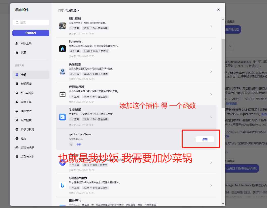This screenshot has height=208, width=267.
Task: Click the search magnifier icon in sidebar
Action: tap(17, 23)
